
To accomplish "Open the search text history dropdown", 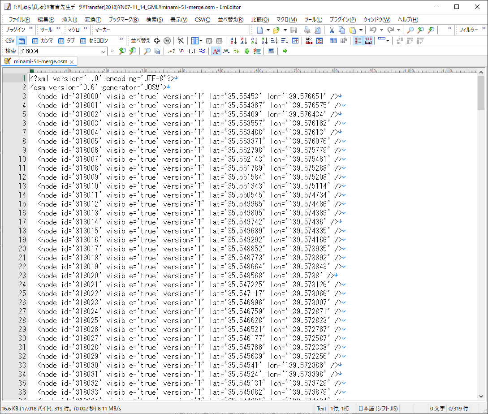I will [104, 51].
